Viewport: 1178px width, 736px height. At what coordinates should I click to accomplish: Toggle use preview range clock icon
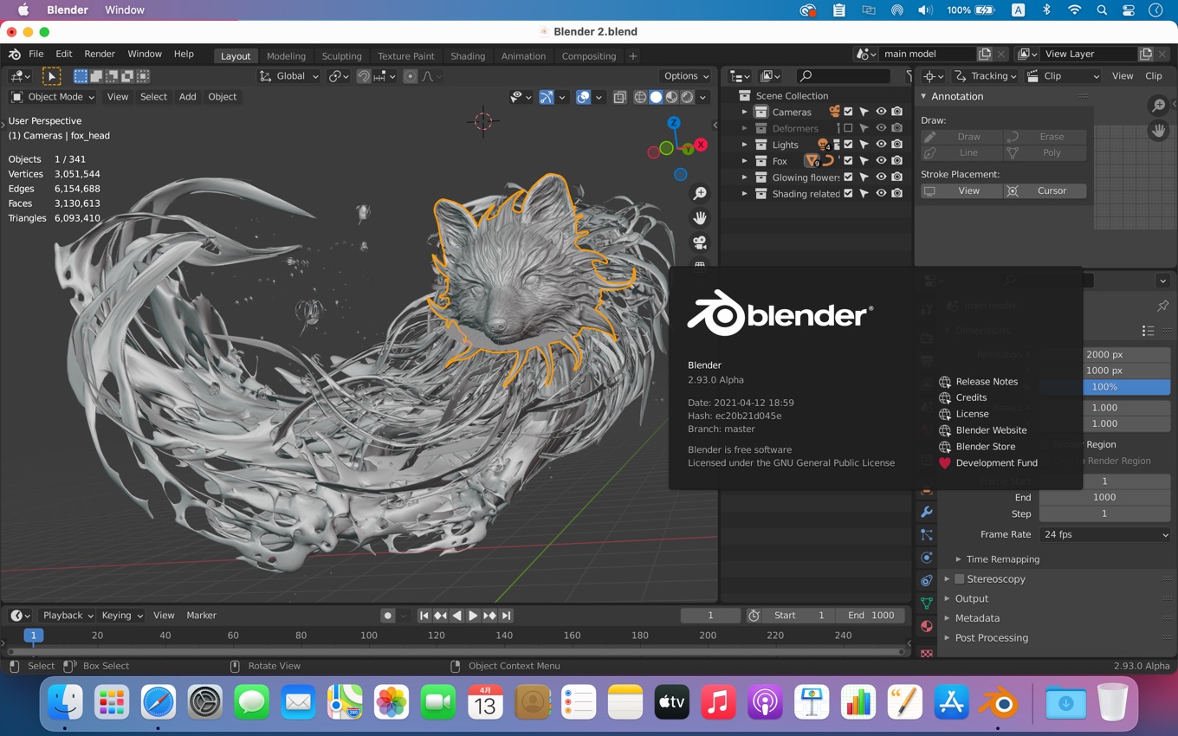(x=754, y=616)
